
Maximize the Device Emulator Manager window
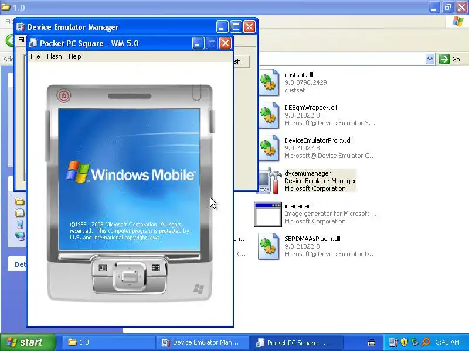(236, 27)
